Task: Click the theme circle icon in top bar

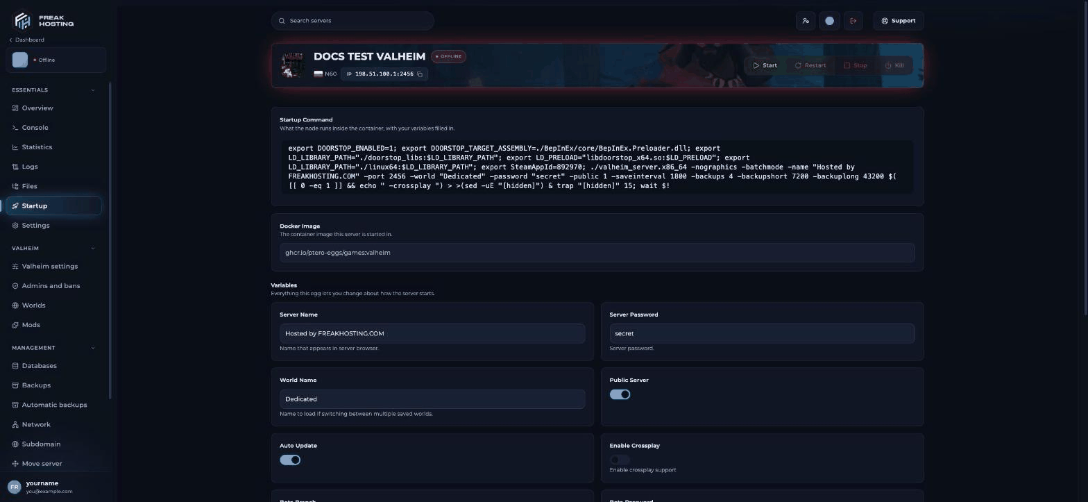Action: click(829, 21)
